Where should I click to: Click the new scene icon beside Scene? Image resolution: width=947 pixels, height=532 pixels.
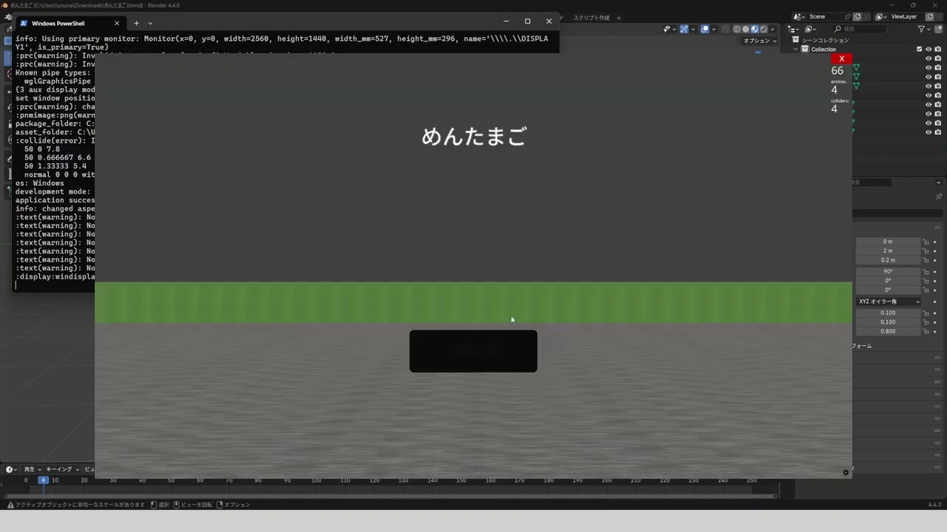point(857,16)
